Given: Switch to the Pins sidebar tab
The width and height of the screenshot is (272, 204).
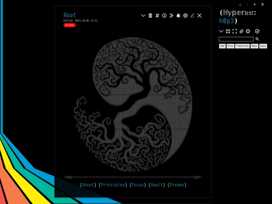Looking at the screenshot, I should tap(230, 46).
